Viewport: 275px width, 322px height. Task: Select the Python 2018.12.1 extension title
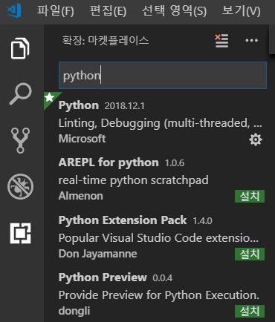(79, 105)
